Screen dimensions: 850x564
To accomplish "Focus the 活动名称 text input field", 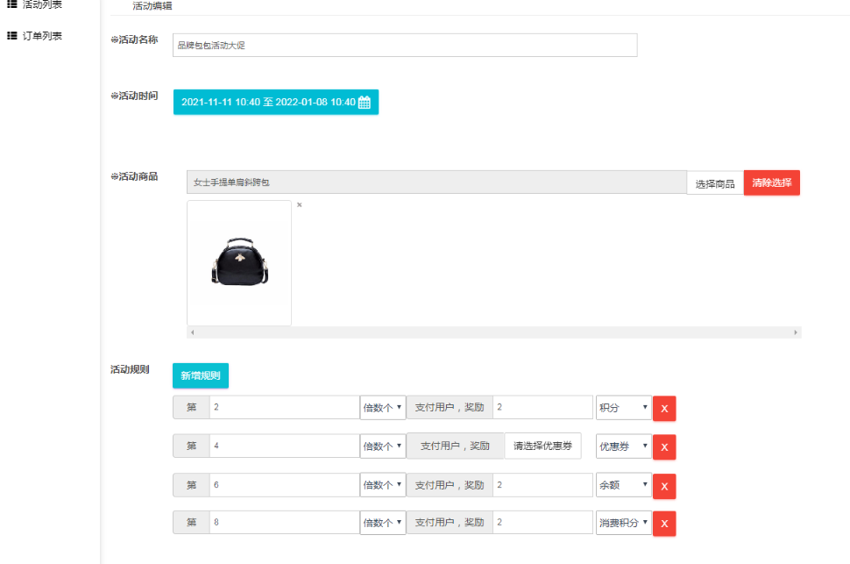I will coord(405,45).
